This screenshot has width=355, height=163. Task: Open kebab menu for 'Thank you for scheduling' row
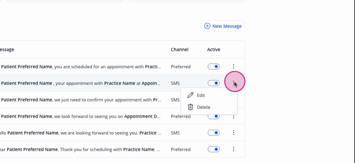(233, 149)
